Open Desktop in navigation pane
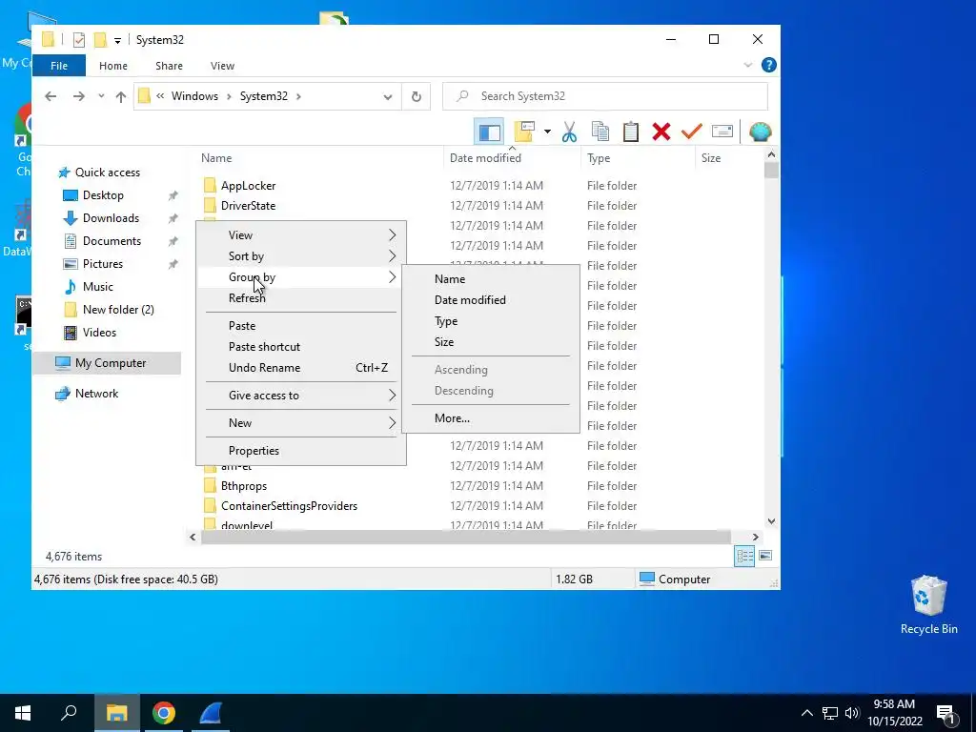976x732 pixels. [103, 195]
